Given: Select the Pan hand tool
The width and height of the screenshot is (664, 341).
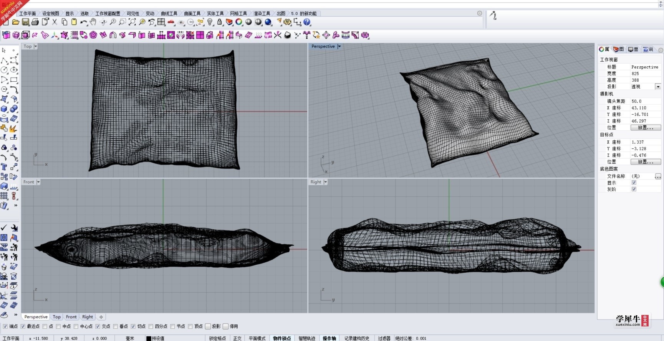Looking at the screenshot, I should pos(93,22).
